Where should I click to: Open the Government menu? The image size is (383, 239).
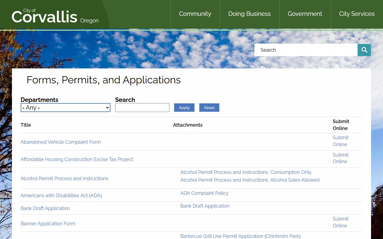click(x=305, y=14)
